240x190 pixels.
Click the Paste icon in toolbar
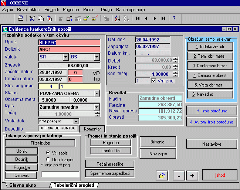click(x=49, y=18)
